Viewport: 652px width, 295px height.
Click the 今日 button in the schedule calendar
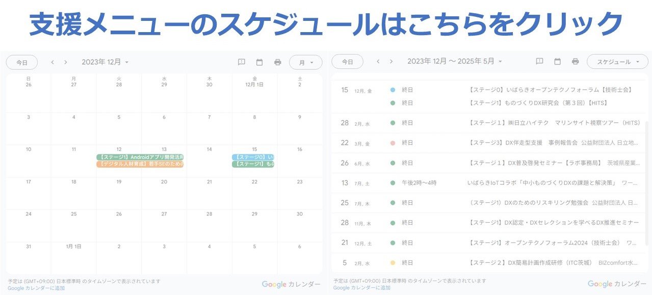click(x=347, y=62)
